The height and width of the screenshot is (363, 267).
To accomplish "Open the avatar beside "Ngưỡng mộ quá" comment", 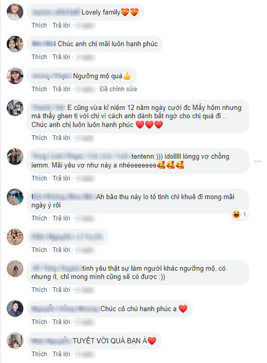I will point(15,76).
